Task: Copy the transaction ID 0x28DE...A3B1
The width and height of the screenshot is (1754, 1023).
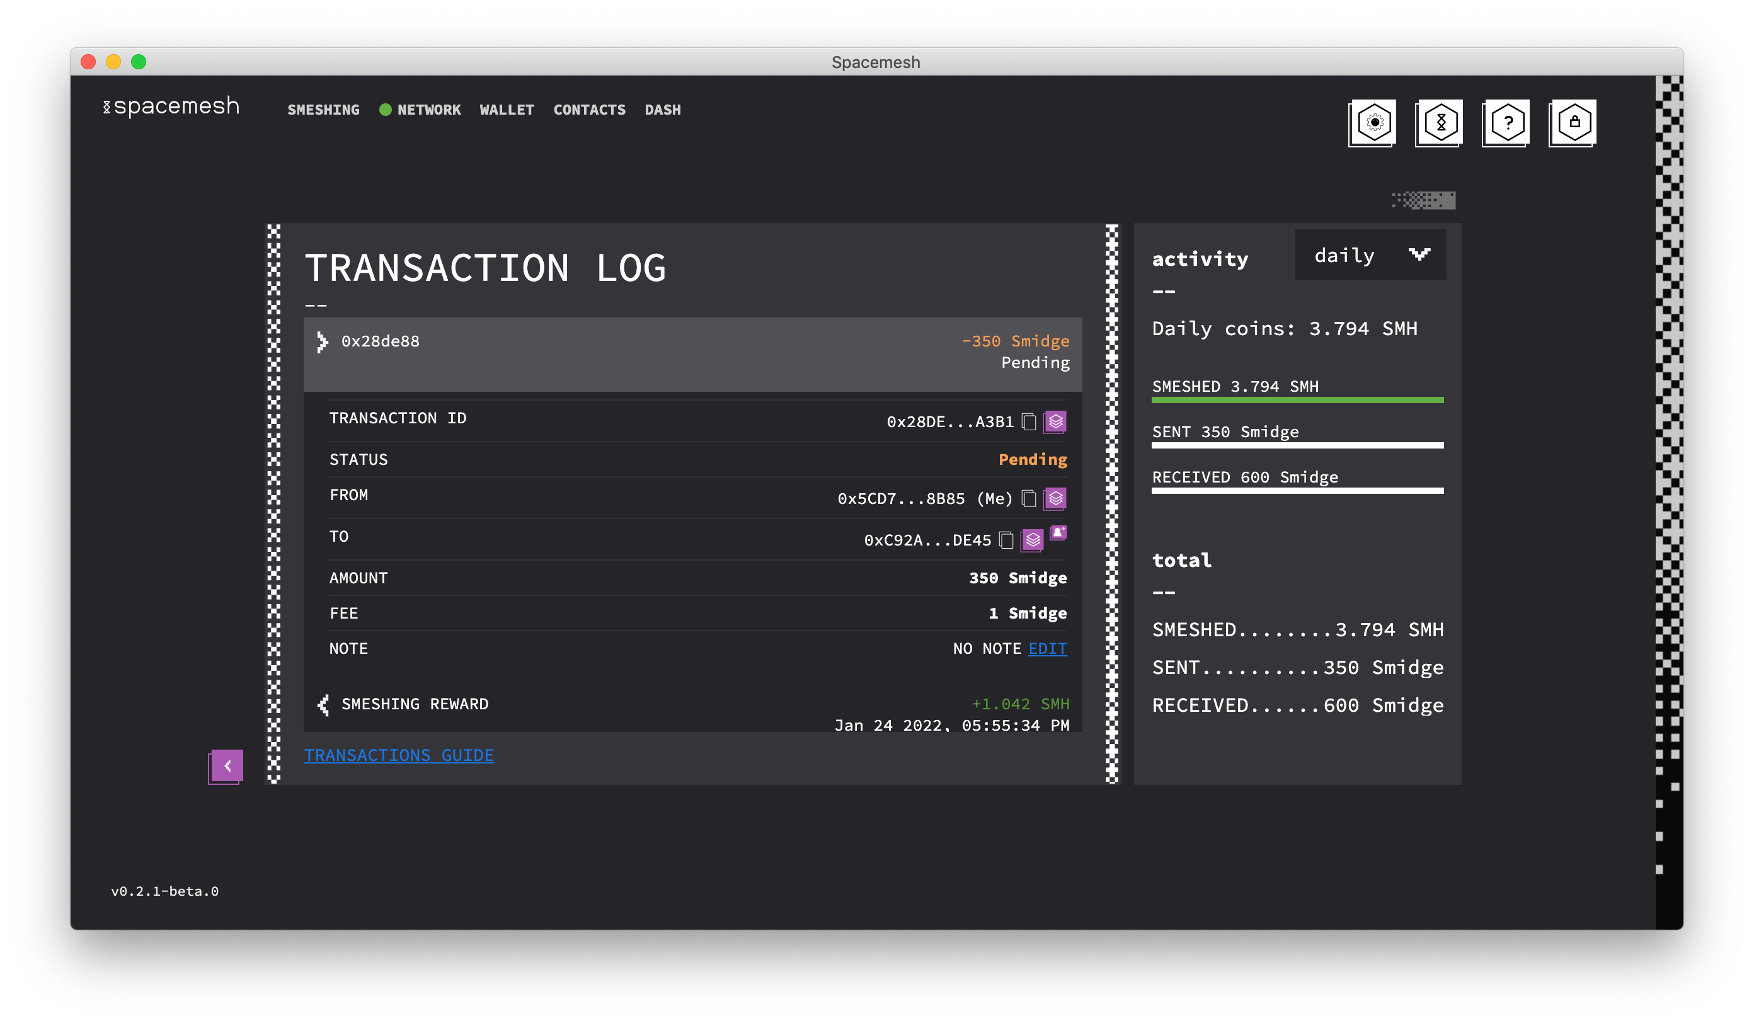Action: point(1029,421)
